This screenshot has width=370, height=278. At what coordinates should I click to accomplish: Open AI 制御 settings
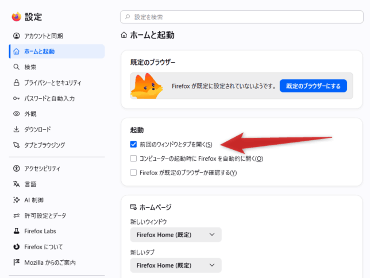point(57,200)
